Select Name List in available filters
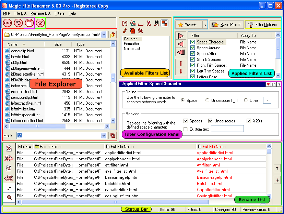This screenshot has height=214, width=284. [132, 49]
